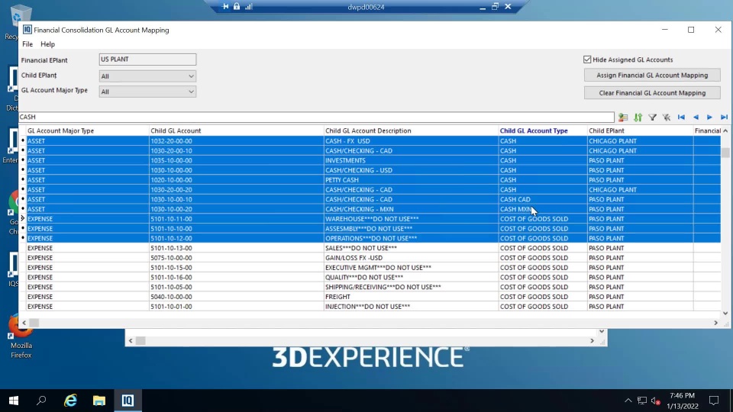Open the Windows Start menu

coord(14,401)
